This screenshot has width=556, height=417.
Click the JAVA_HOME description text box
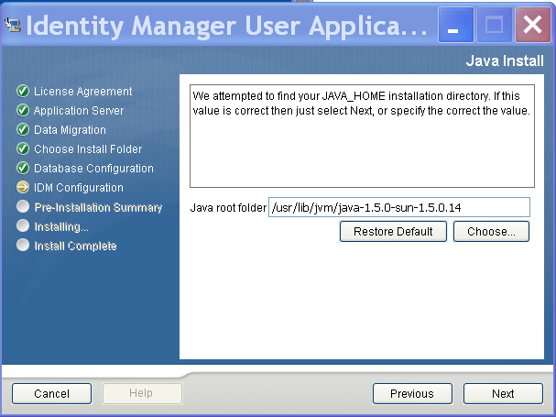click(x=362, y=136)
